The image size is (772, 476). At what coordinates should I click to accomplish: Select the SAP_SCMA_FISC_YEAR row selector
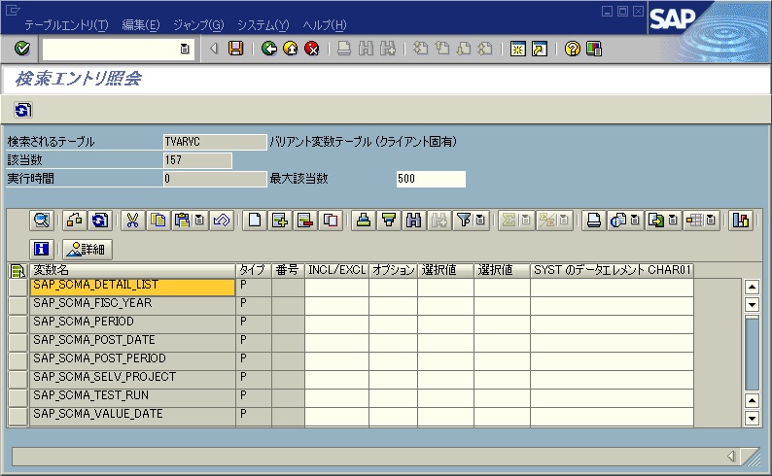pyautogui.click(x=18, y=304)
